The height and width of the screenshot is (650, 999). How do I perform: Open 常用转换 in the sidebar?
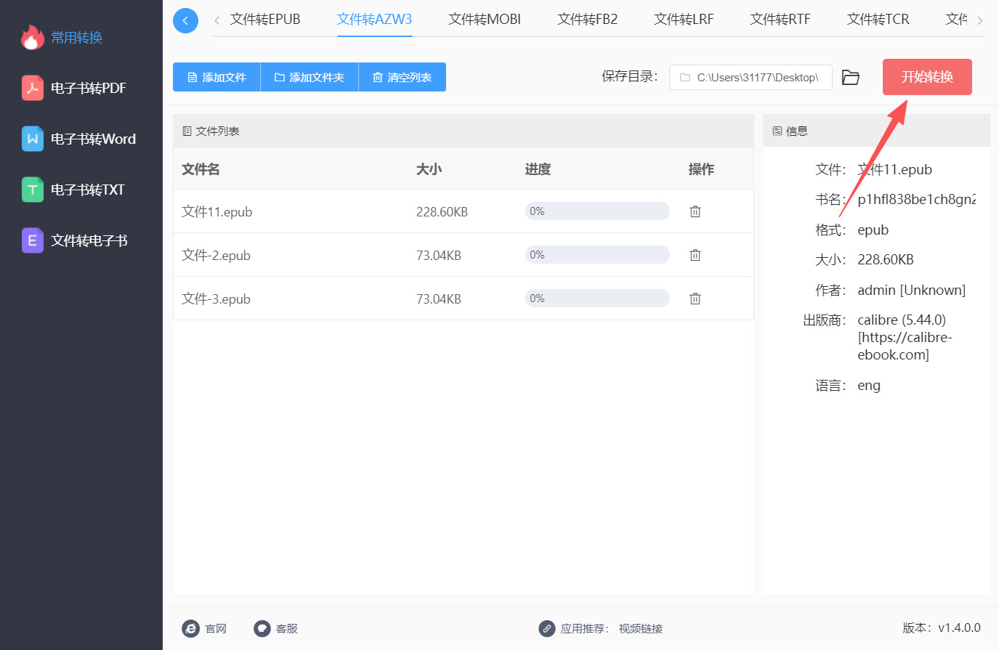coord(76,38)
